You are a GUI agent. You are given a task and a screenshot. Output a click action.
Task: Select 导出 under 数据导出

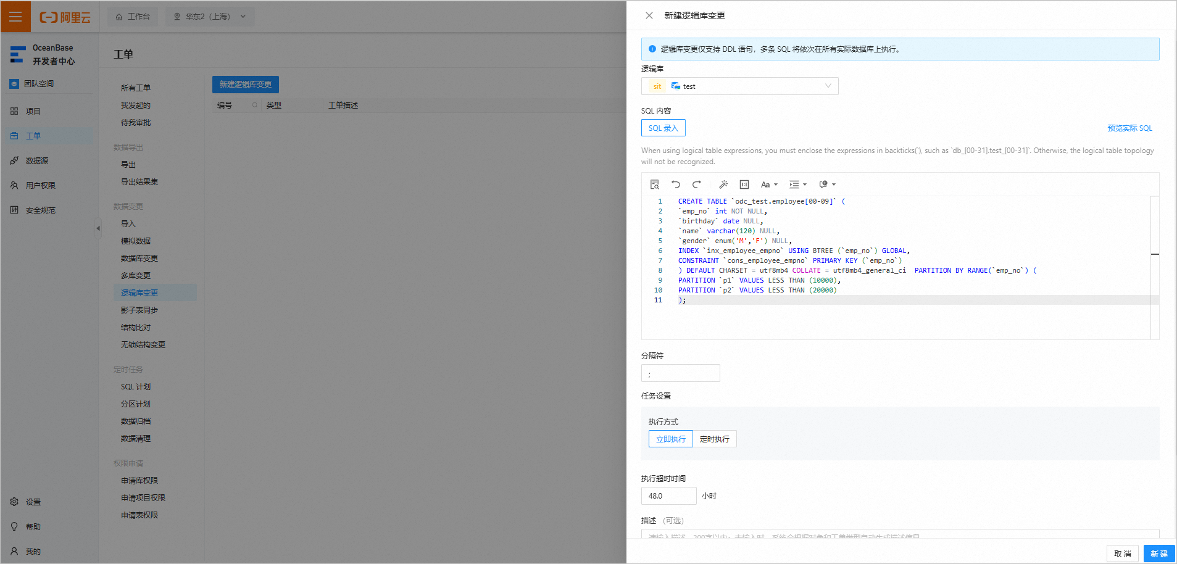coord(128,165)
